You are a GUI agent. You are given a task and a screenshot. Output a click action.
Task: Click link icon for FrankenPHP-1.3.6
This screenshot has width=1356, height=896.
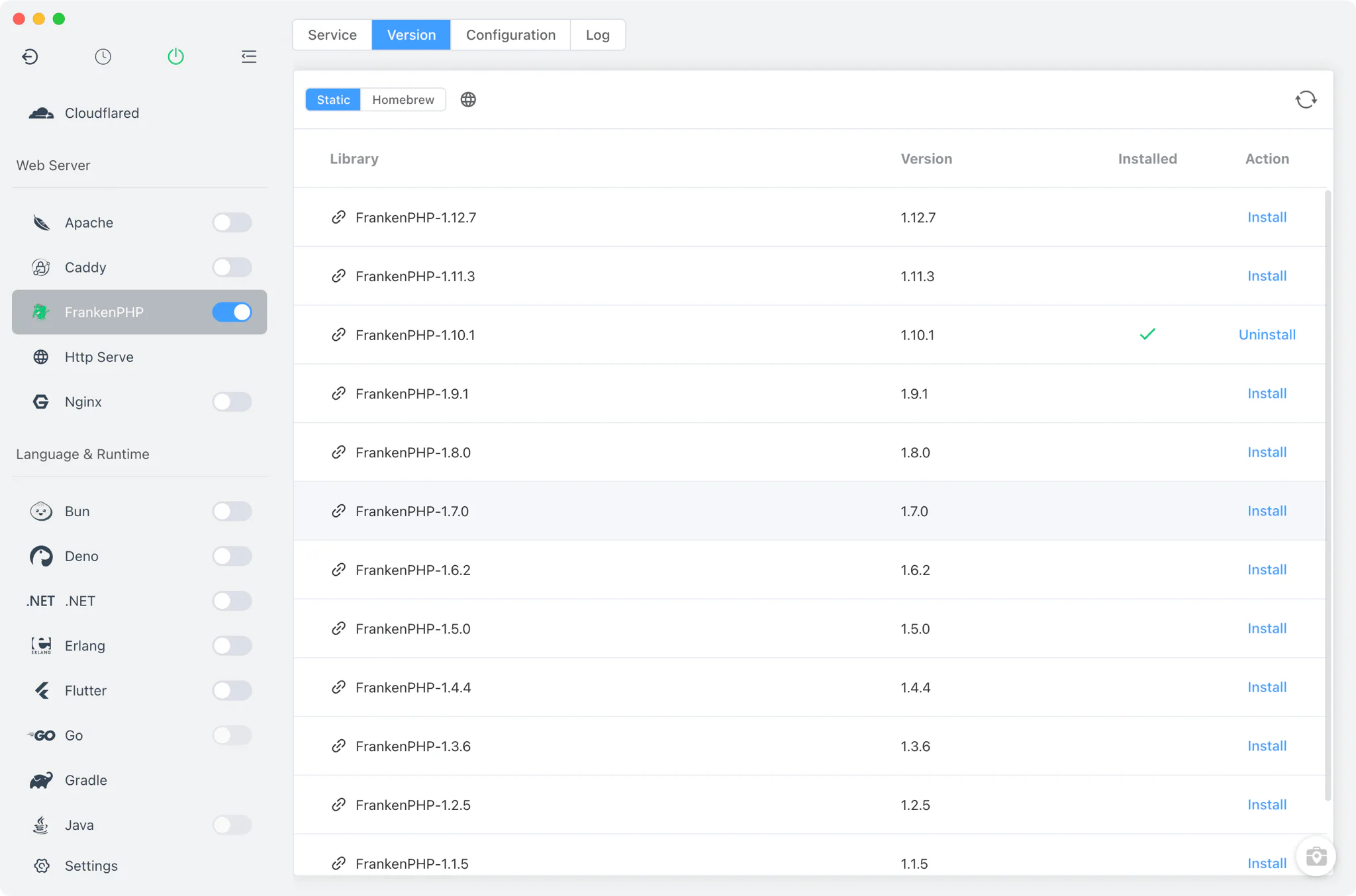(338, 746)
